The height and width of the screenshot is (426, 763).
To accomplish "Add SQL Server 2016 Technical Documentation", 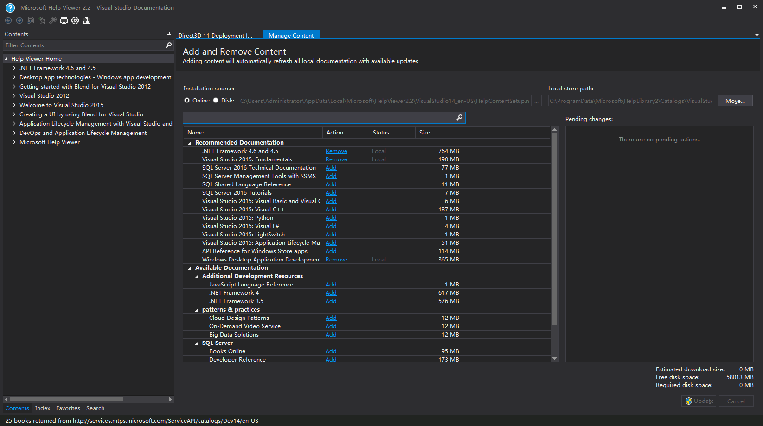I will point(331,168).
